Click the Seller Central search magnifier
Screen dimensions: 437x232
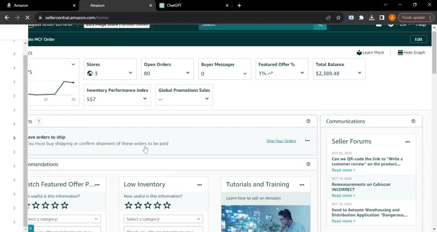(x=320, y=26)
